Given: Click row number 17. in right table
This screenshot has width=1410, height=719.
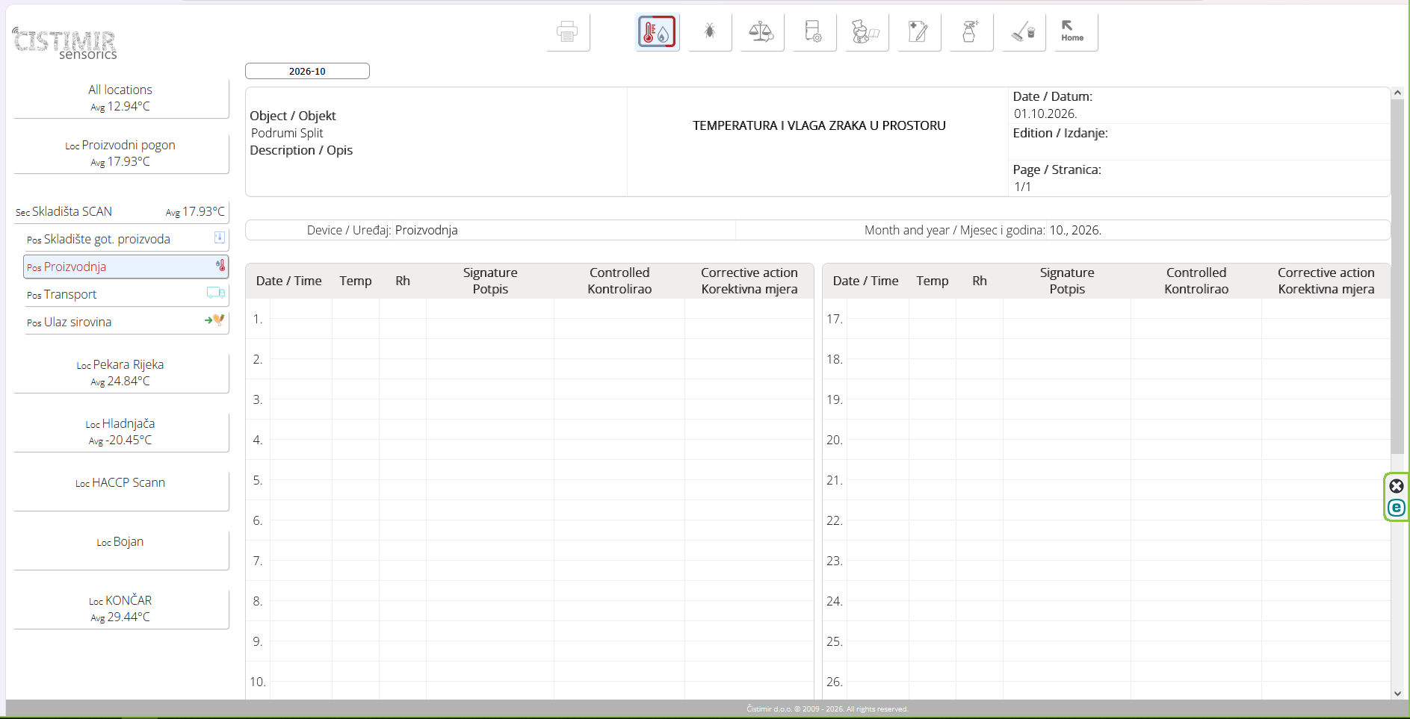Looking at the screenshot, I should point(835,319).
